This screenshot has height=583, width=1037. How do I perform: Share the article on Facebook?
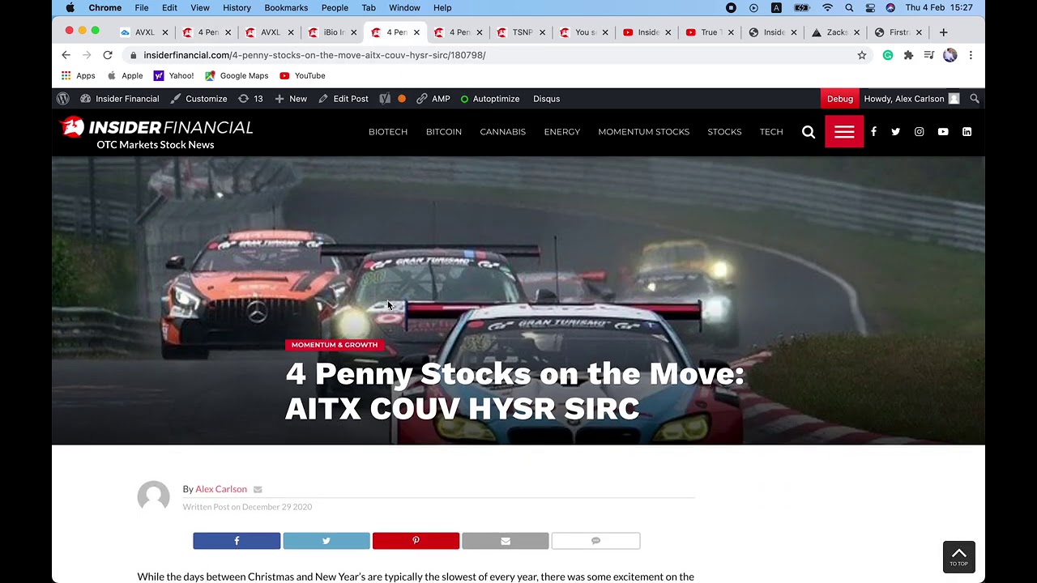click(237, 541)
